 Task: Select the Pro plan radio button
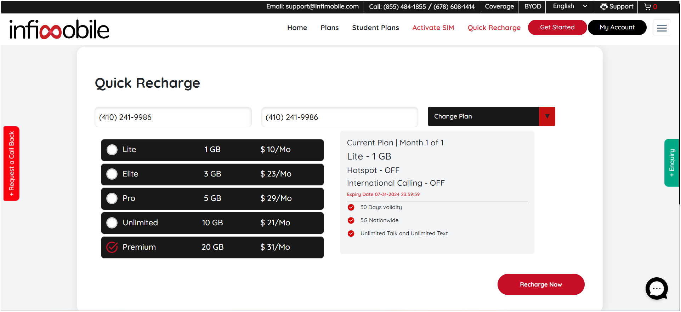tap(112, 198)
